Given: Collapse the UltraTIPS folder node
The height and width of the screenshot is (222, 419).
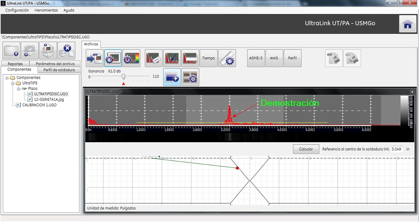Looking at the screenshot, I should click(12, 83).
